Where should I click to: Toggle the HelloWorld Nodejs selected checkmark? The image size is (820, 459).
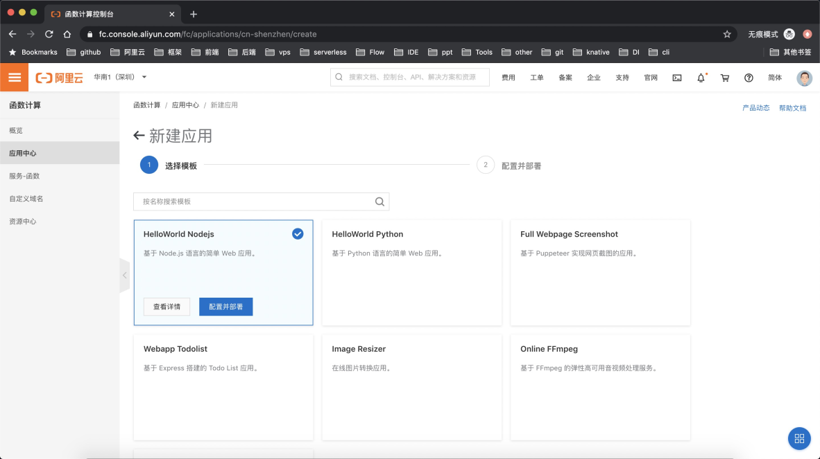point(298,234)
